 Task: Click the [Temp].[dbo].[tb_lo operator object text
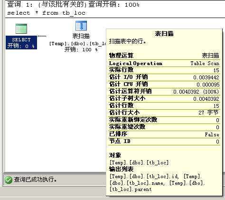(77, 44)
